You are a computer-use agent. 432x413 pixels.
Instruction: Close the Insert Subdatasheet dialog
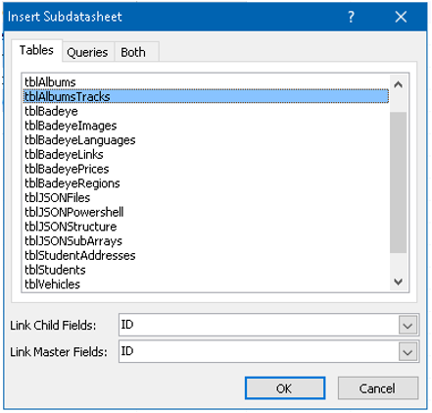click(x=401, y=17)
